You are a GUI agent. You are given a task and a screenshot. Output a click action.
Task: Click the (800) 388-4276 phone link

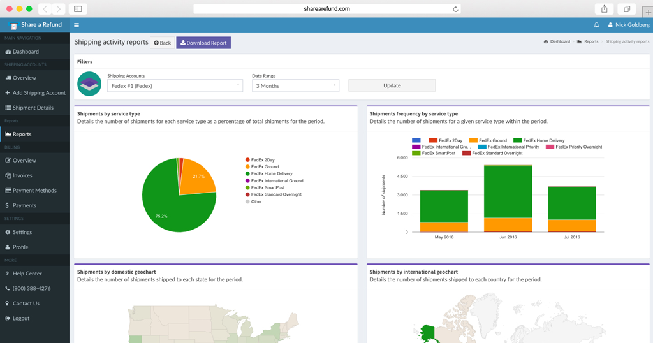pos(35,288)
